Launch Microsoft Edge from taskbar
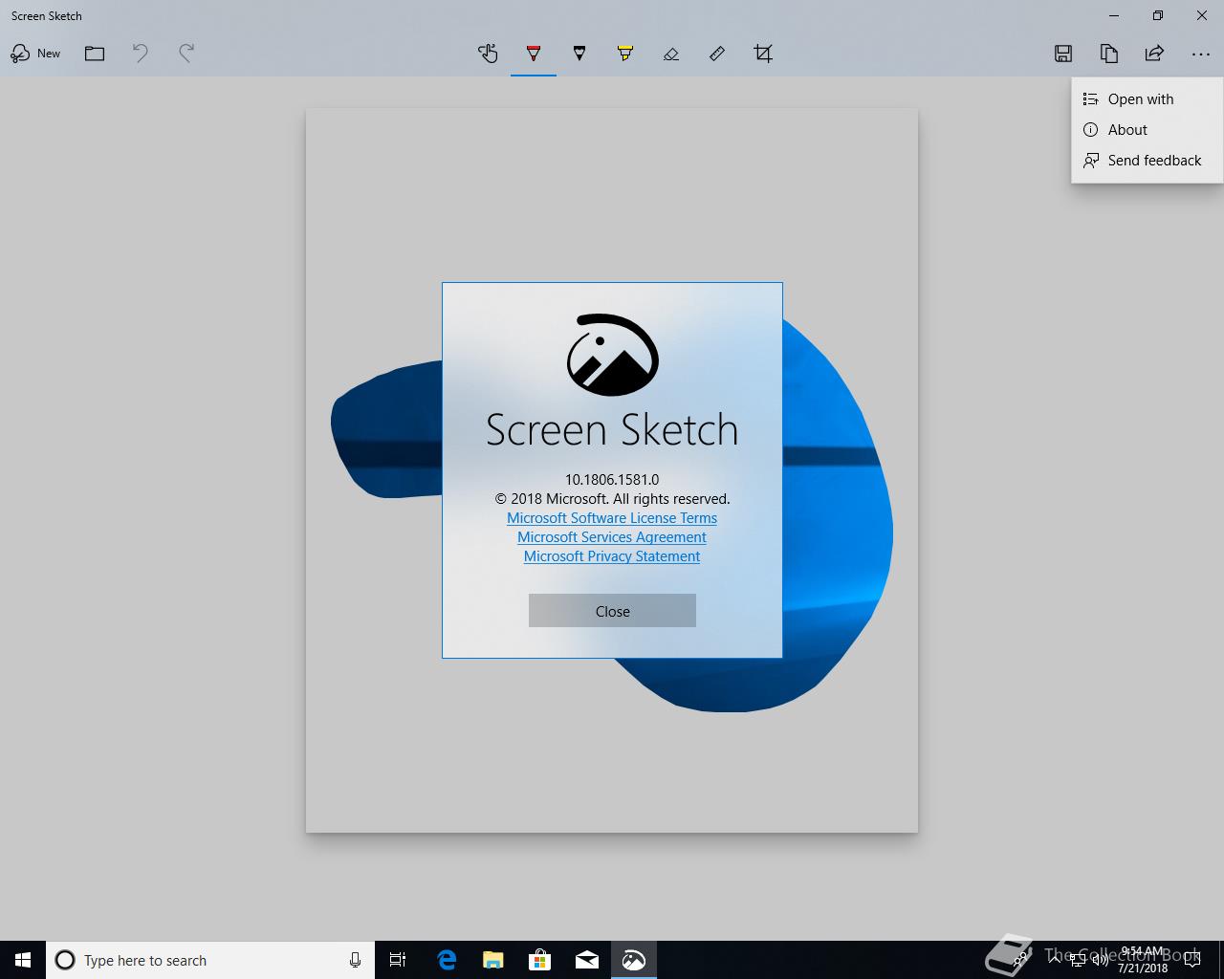Image resolution: width=1224 pixels, height=979 pixels. 446,960
